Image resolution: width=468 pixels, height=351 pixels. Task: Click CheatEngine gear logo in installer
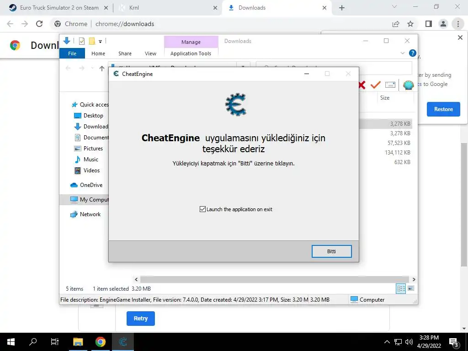[236, 105]
